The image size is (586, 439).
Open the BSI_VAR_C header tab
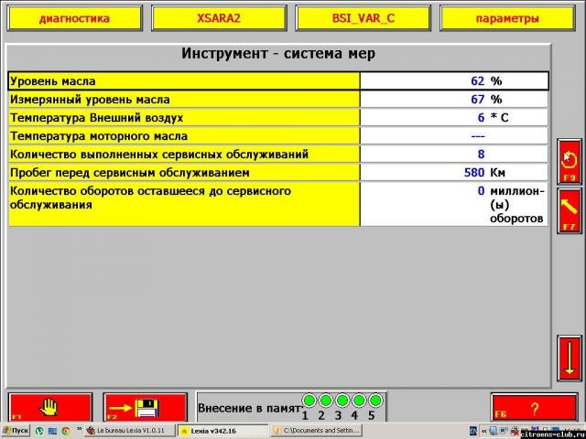coord(364,18)
